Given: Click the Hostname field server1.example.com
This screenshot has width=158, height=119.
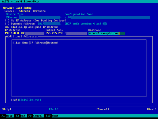Looking at the screenshot, I should coord(107,33).
